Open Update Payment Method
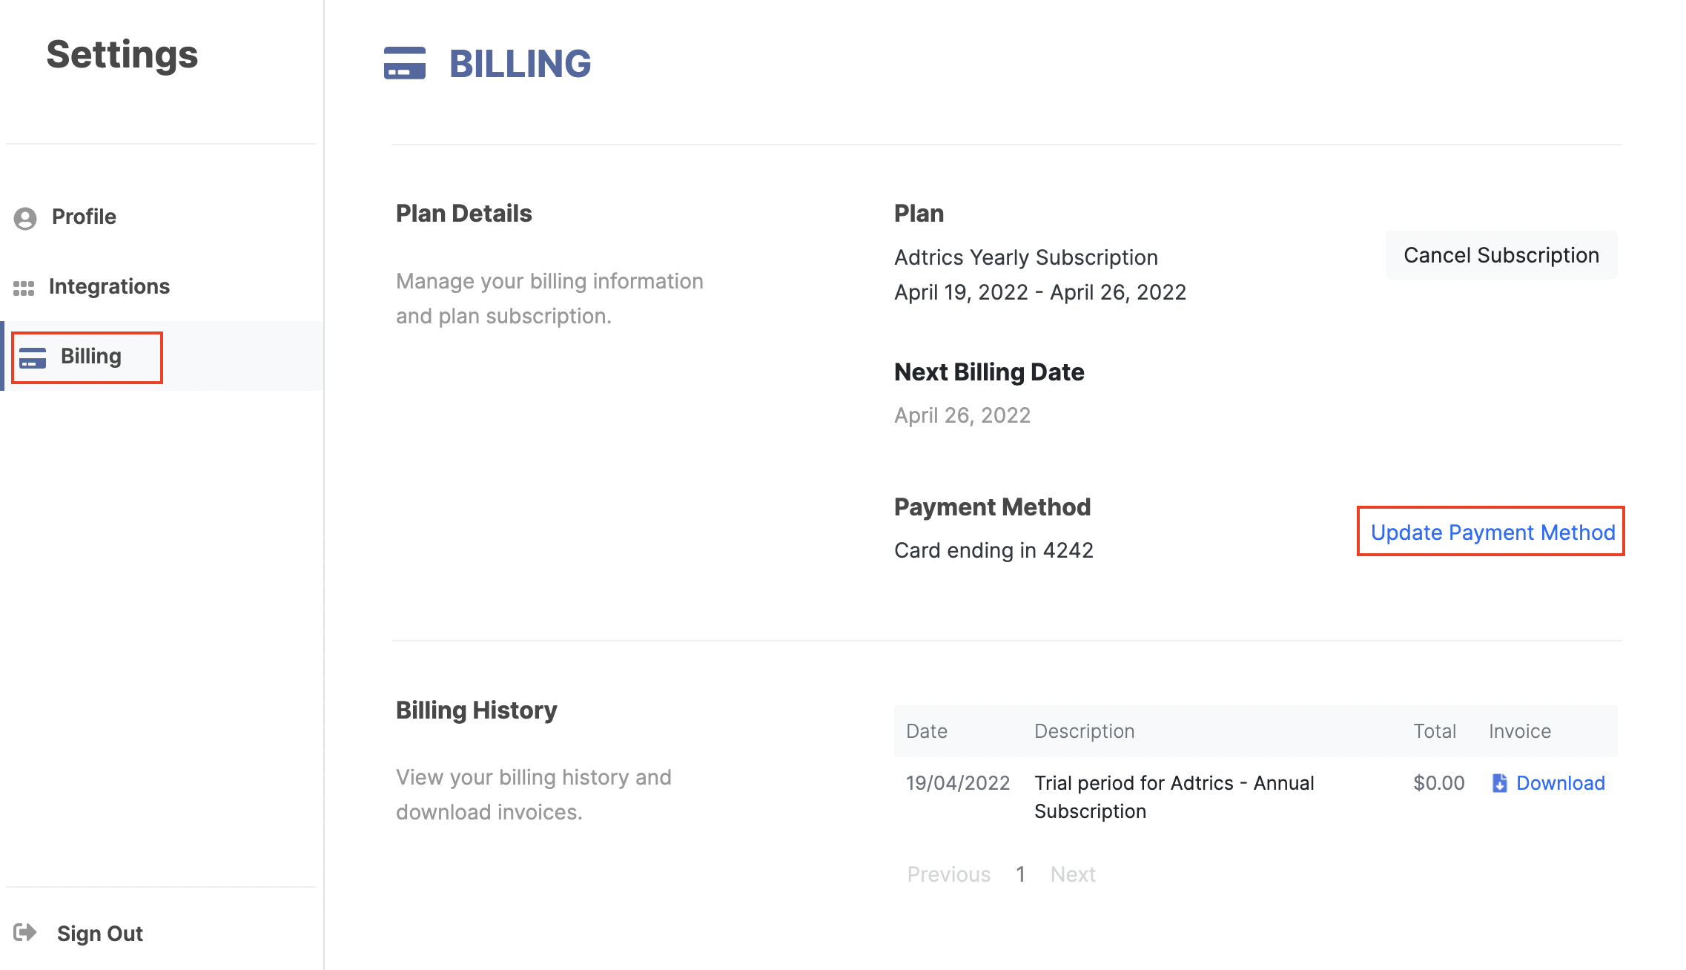Image resolution: width=1686 pixels, height=970 pixels. [1491, 532]
